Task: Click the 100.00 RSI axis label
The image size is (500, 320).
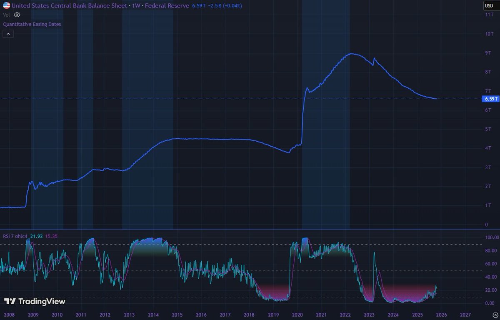Action: click(492, 237)
